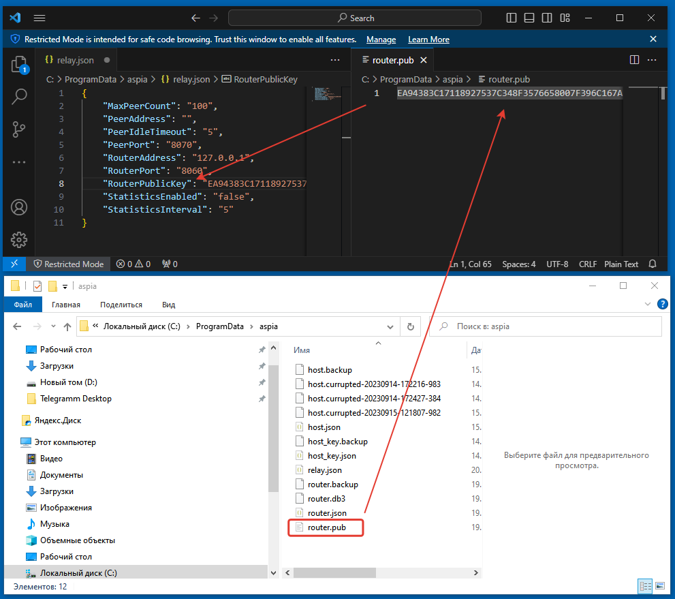
Task: Switch to large icons view in Explorer
Action: point(659,585)
